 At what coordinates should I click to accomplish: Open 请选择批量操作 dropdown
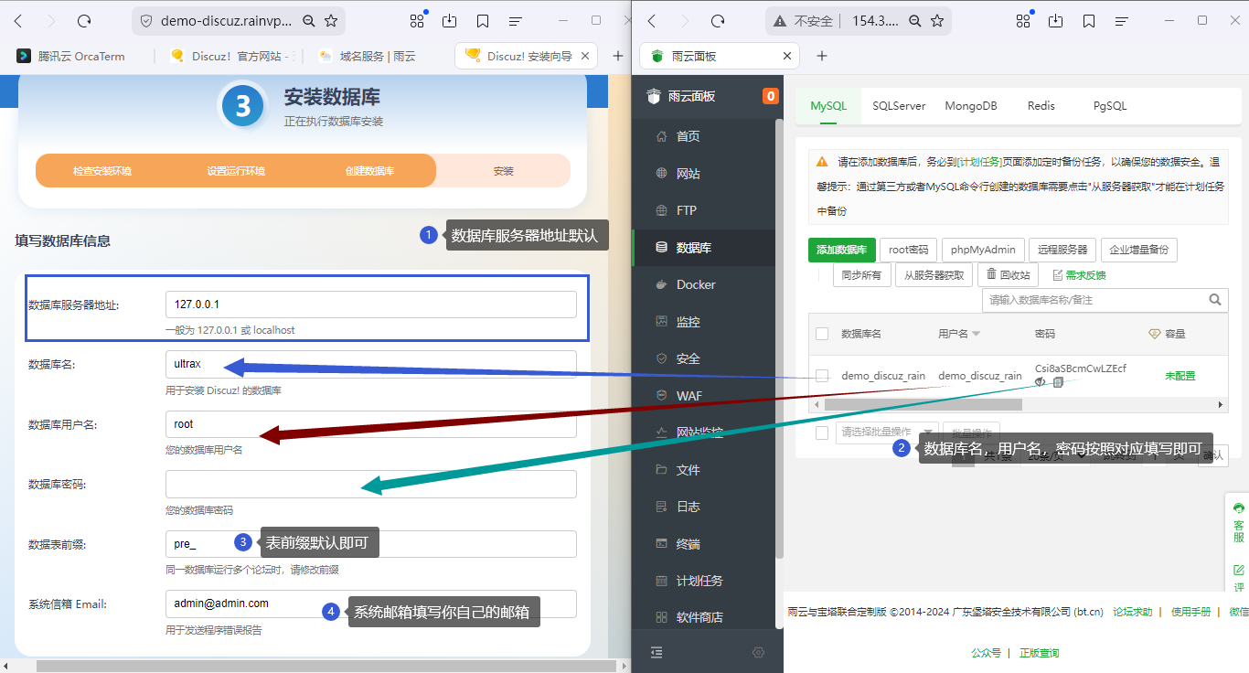[x=887, y=432]
